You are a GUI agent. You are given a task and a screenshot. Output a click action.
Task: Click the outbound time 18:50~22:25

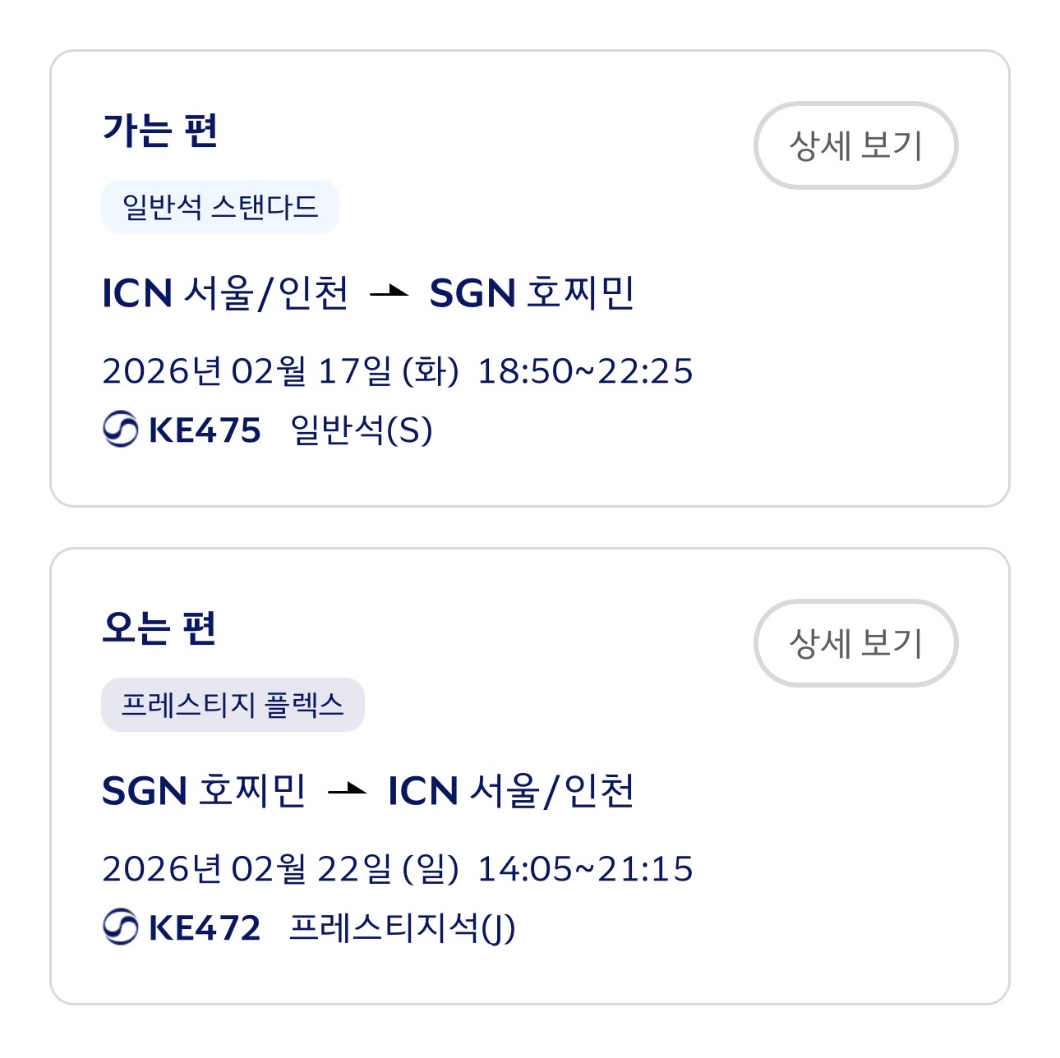(585, 371)
